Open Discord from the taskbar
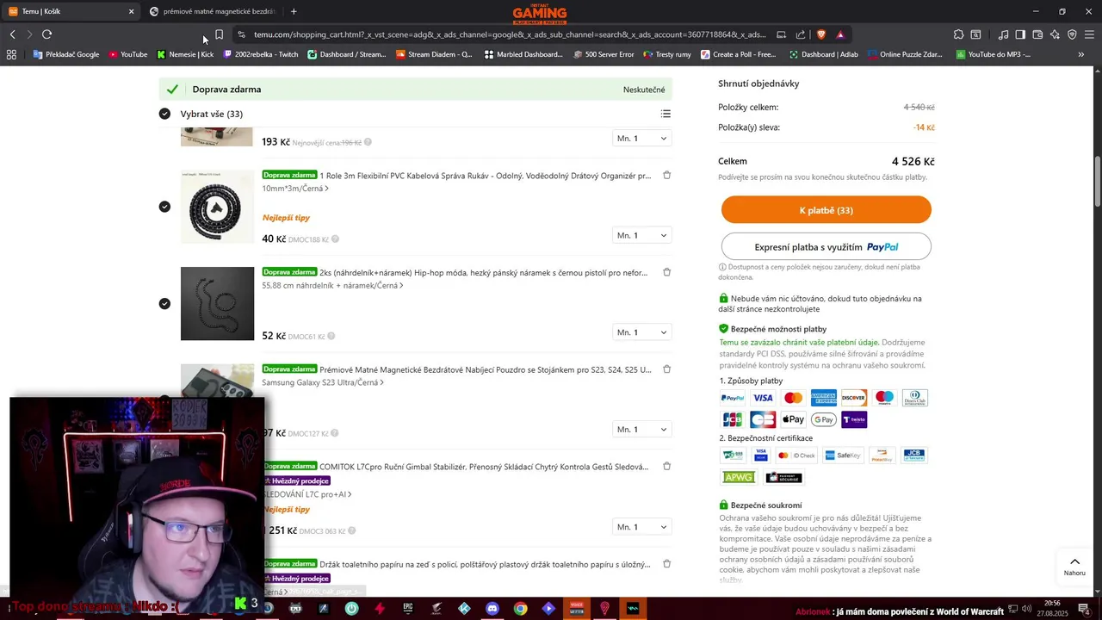Screen dimensions: 1102x620 [x=492, y=609]
